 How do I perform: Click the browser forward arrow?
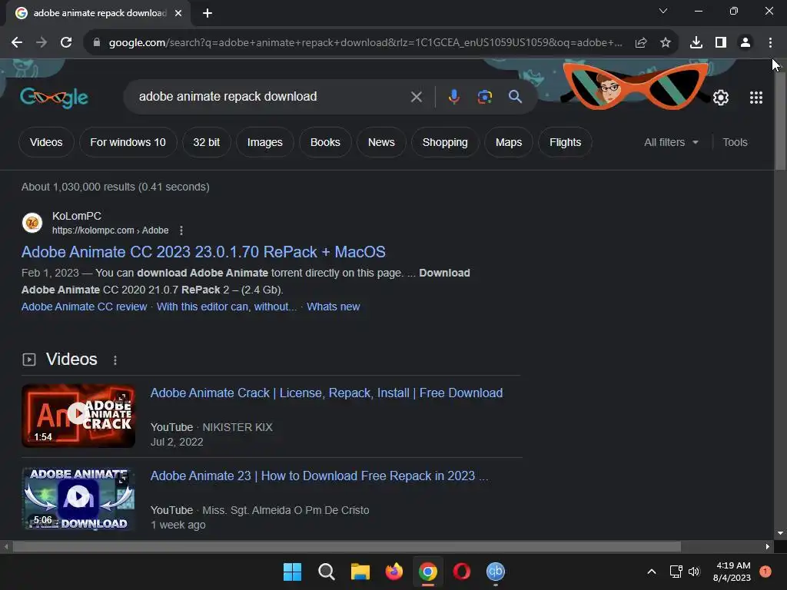pyautogui.click(x=42, y=43)
